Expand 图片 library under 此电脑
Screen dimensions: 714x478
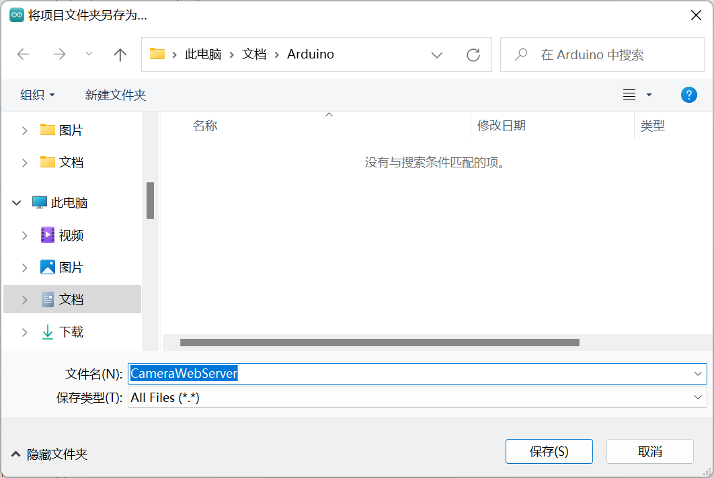25,268
